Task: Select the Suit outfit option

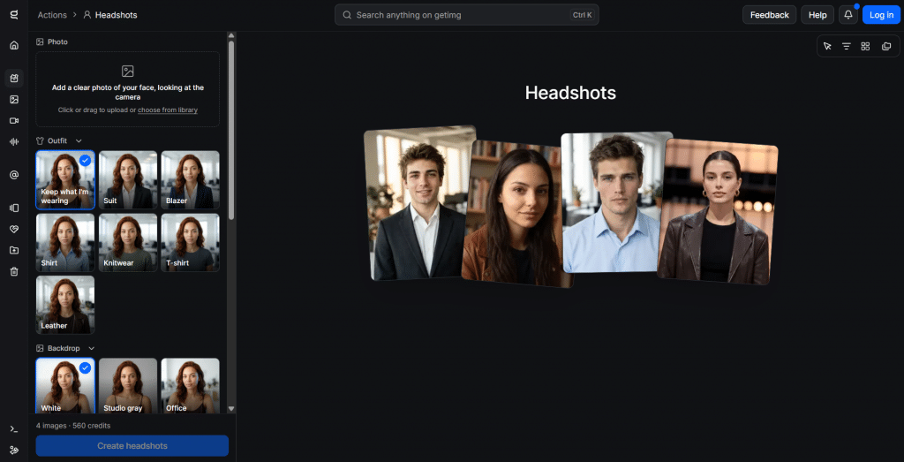Action: pos(128,180)
